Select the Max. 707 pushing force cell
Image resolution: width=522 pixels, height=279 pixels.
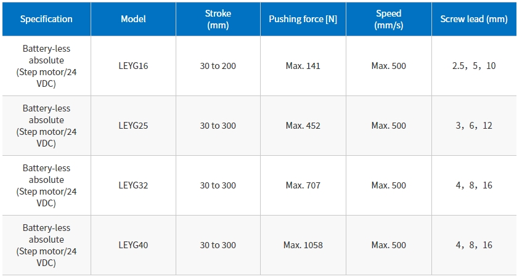coord(303,185)
